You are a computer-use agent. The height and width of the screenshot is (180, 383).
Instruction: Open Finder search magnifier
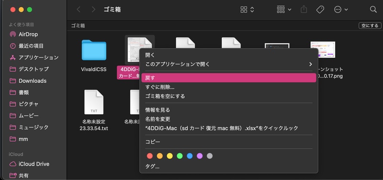tap(373, 10)
